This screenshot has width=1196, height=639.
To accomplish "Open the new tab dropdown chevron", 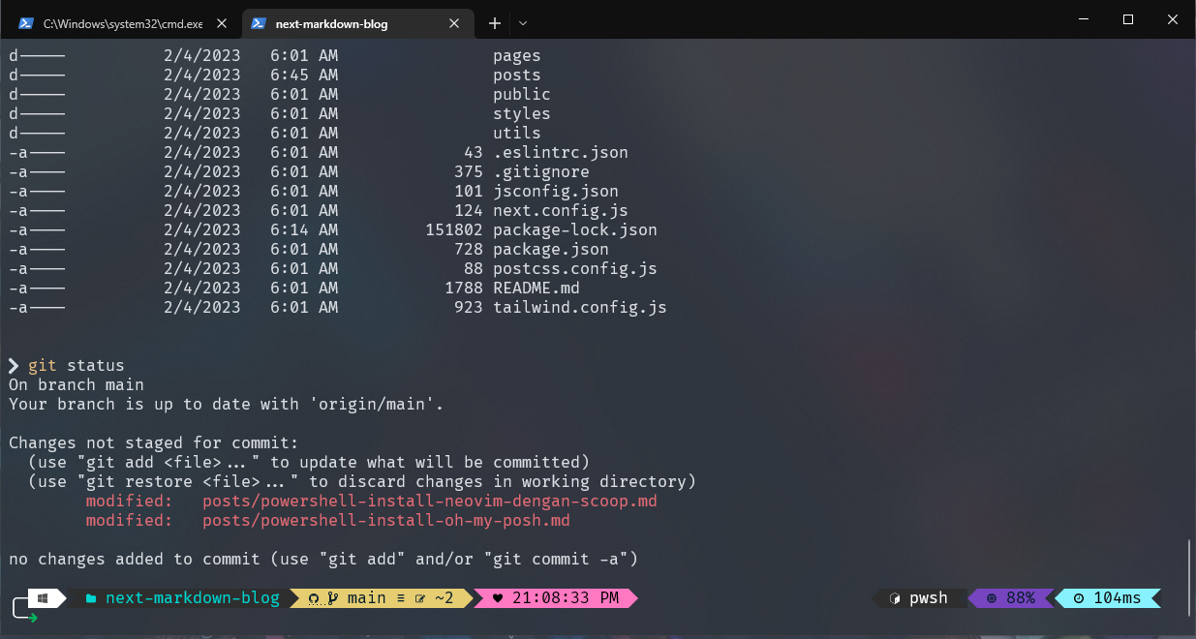I will click(x=523, y=23).
